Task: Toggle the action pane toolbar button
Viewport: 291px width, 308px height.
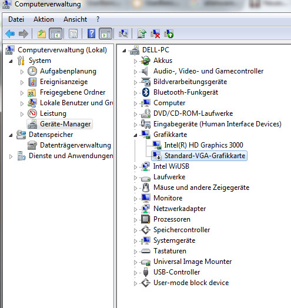Action: pos(105,34)
